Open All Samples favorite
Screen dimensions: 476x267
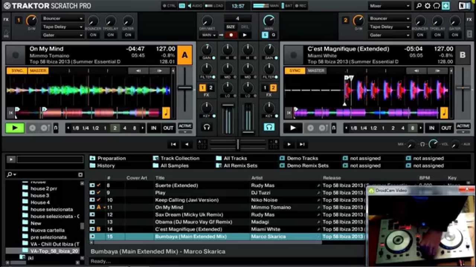click(x=174, y=166)
